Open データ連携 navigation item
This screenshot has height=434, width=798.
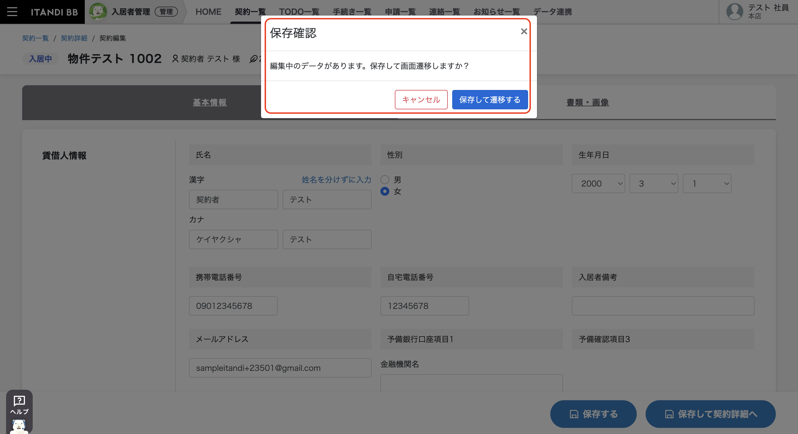552,12
